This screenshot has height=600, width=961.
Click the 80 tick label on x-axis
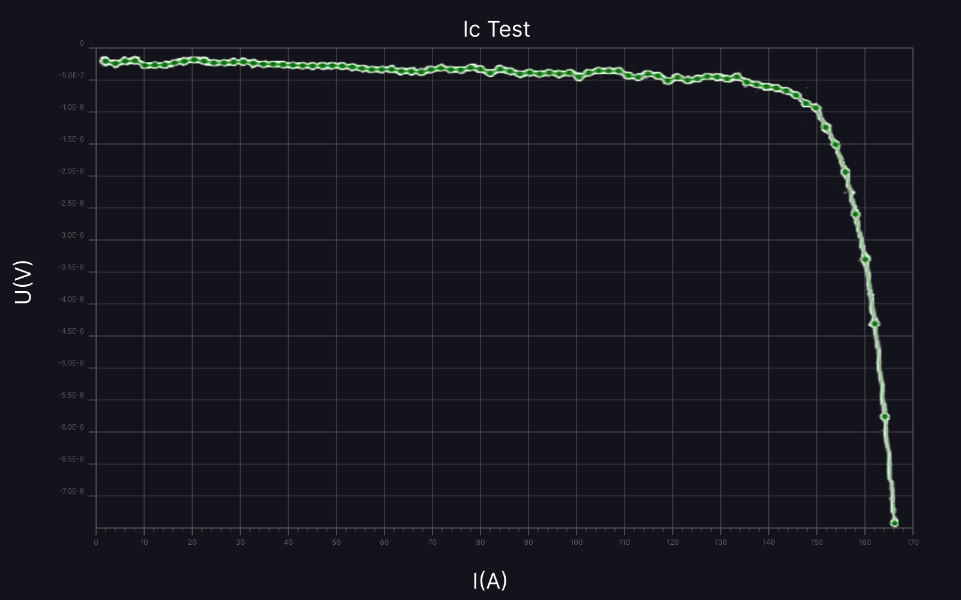(x=480, y=542)
